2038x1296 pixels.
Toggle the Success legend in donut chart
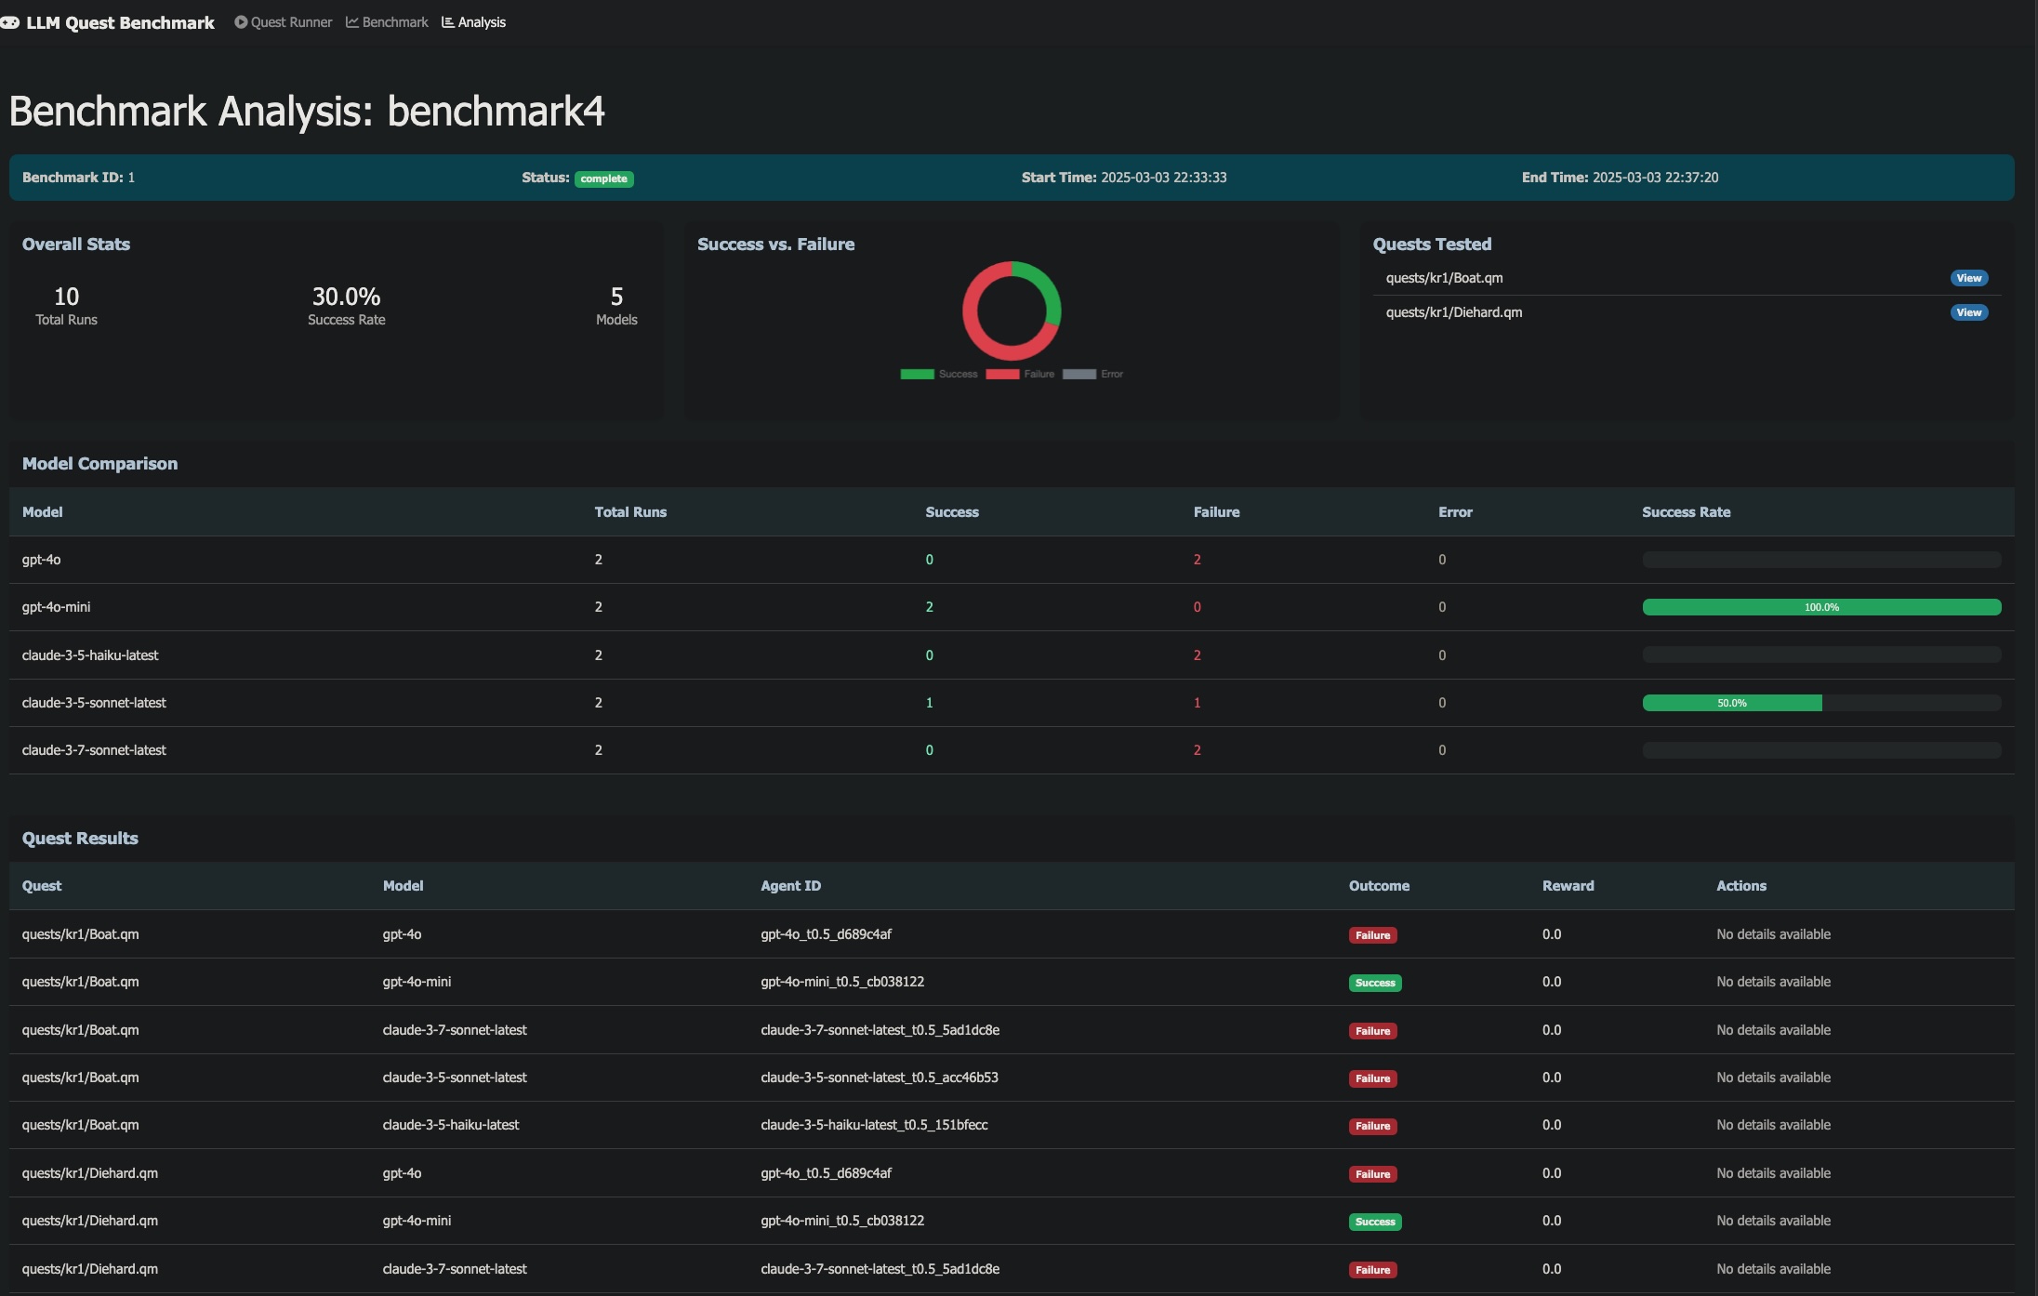(939, 374)
